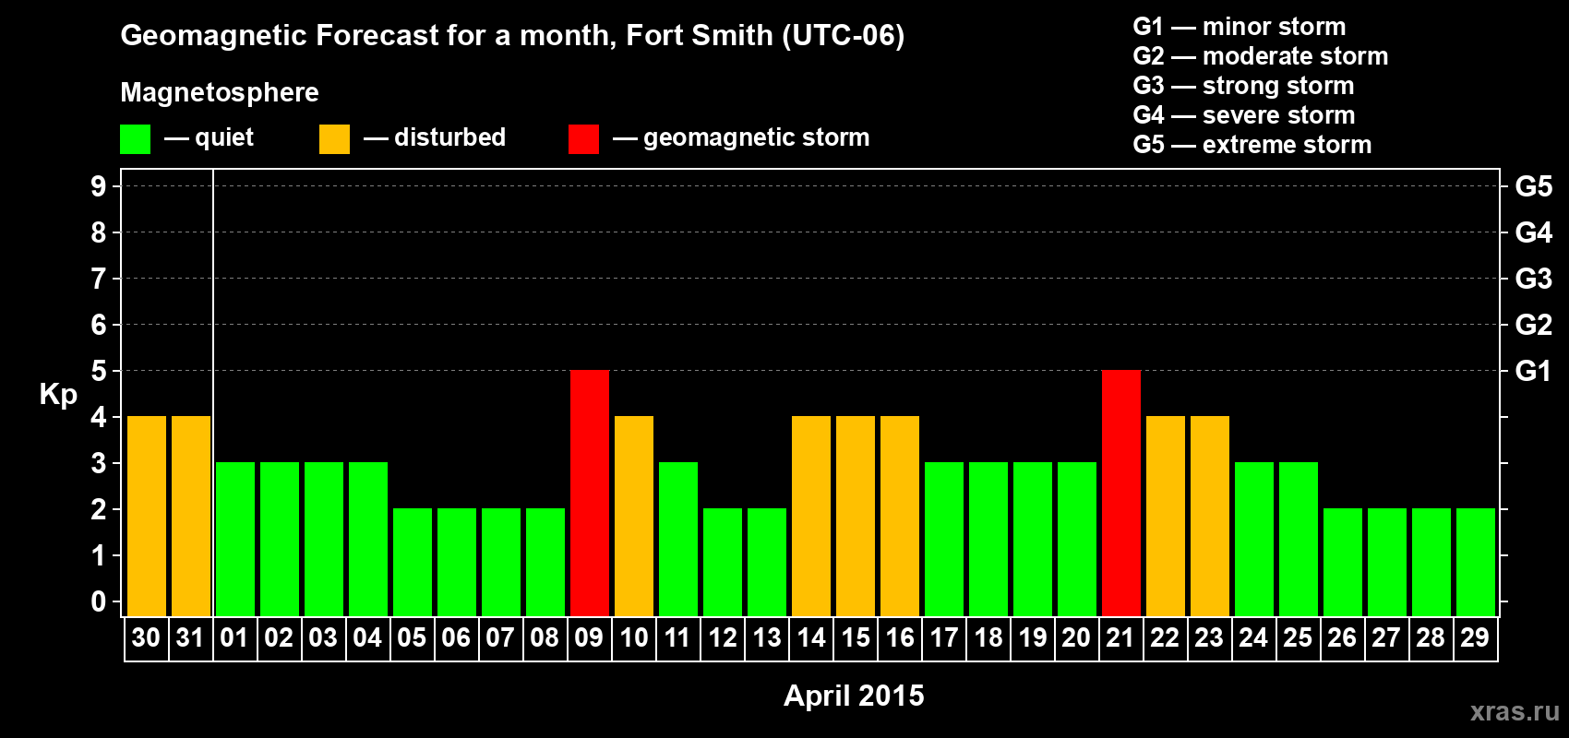This screenshot has width=1569, height=738.
Task: Click the '— quiet' legend label
Action: click(x=209, y=137)
